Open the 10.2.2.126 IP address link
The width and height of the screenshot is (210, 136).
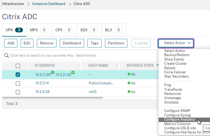click(x=43, y=75)
